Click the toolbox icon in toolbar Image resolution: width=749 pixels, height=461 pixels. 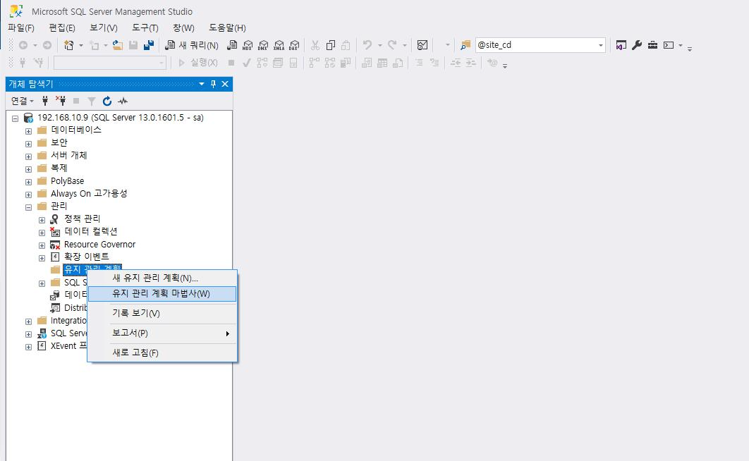(x=652, y=45)
